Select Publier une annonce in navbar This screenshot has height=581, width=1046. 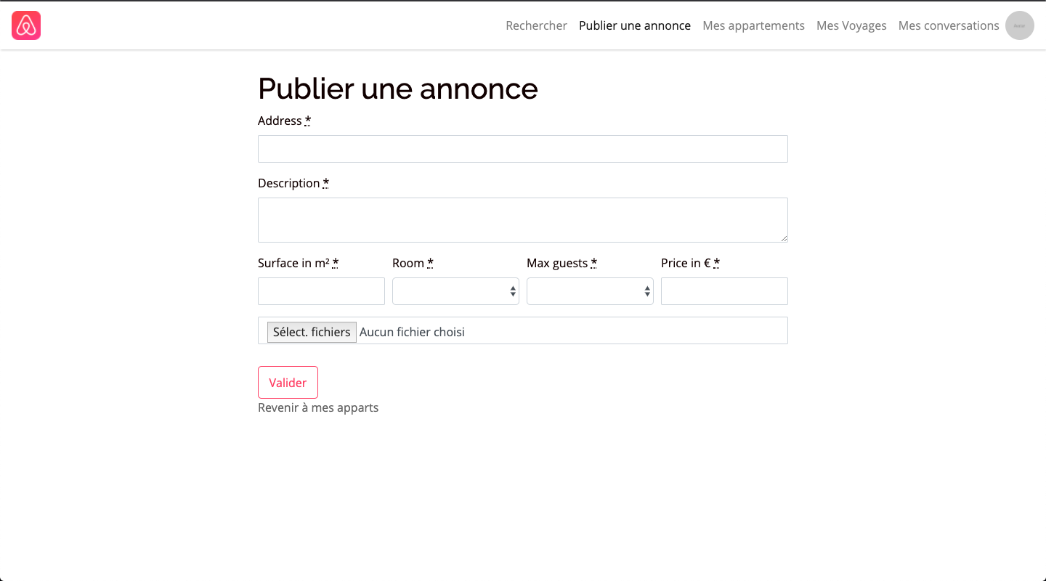[x=635, y=25]
